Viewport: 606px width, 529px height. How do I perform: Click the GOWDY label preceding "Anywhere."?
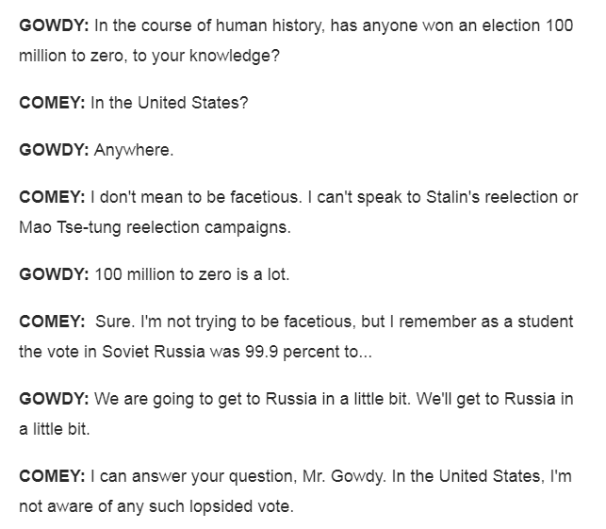54,149
